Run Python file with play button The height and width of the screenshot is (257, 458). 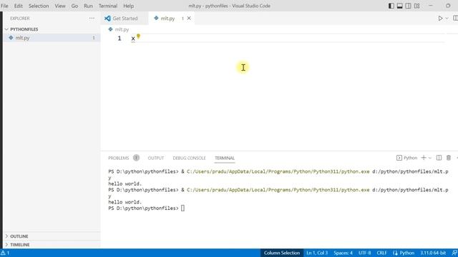tap(440, 18)
